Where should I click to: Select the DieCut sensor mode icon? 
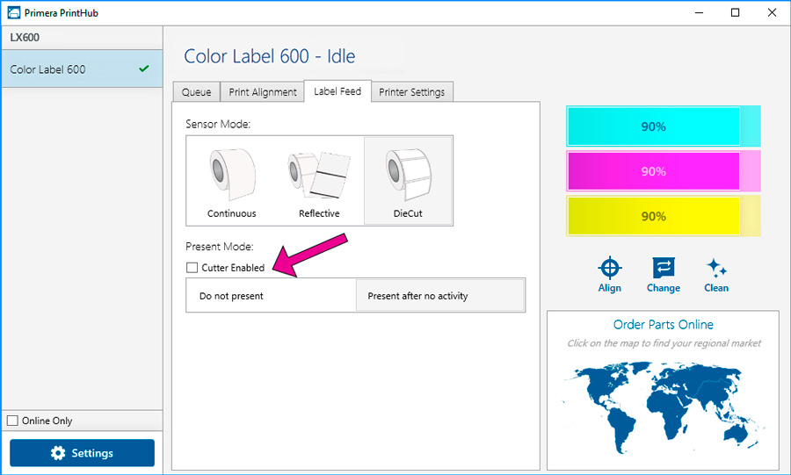click(408, 175)
